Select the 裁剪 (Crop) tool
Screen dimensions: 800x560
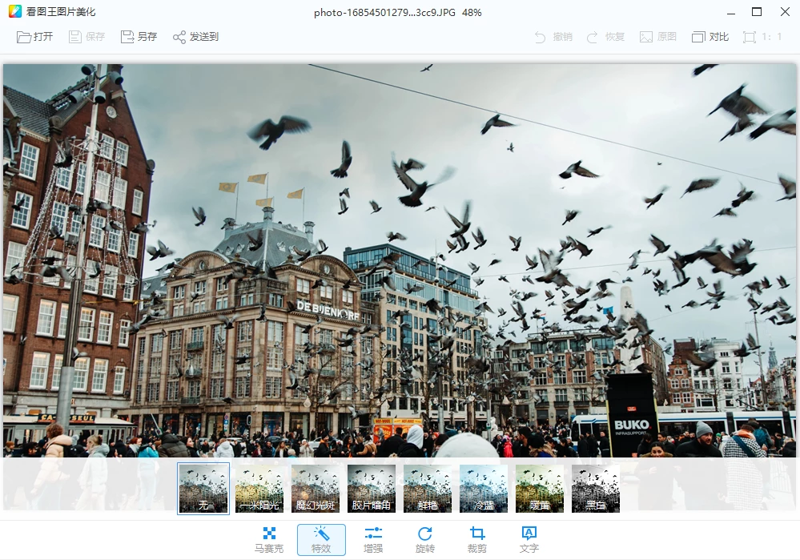point(477,539)
